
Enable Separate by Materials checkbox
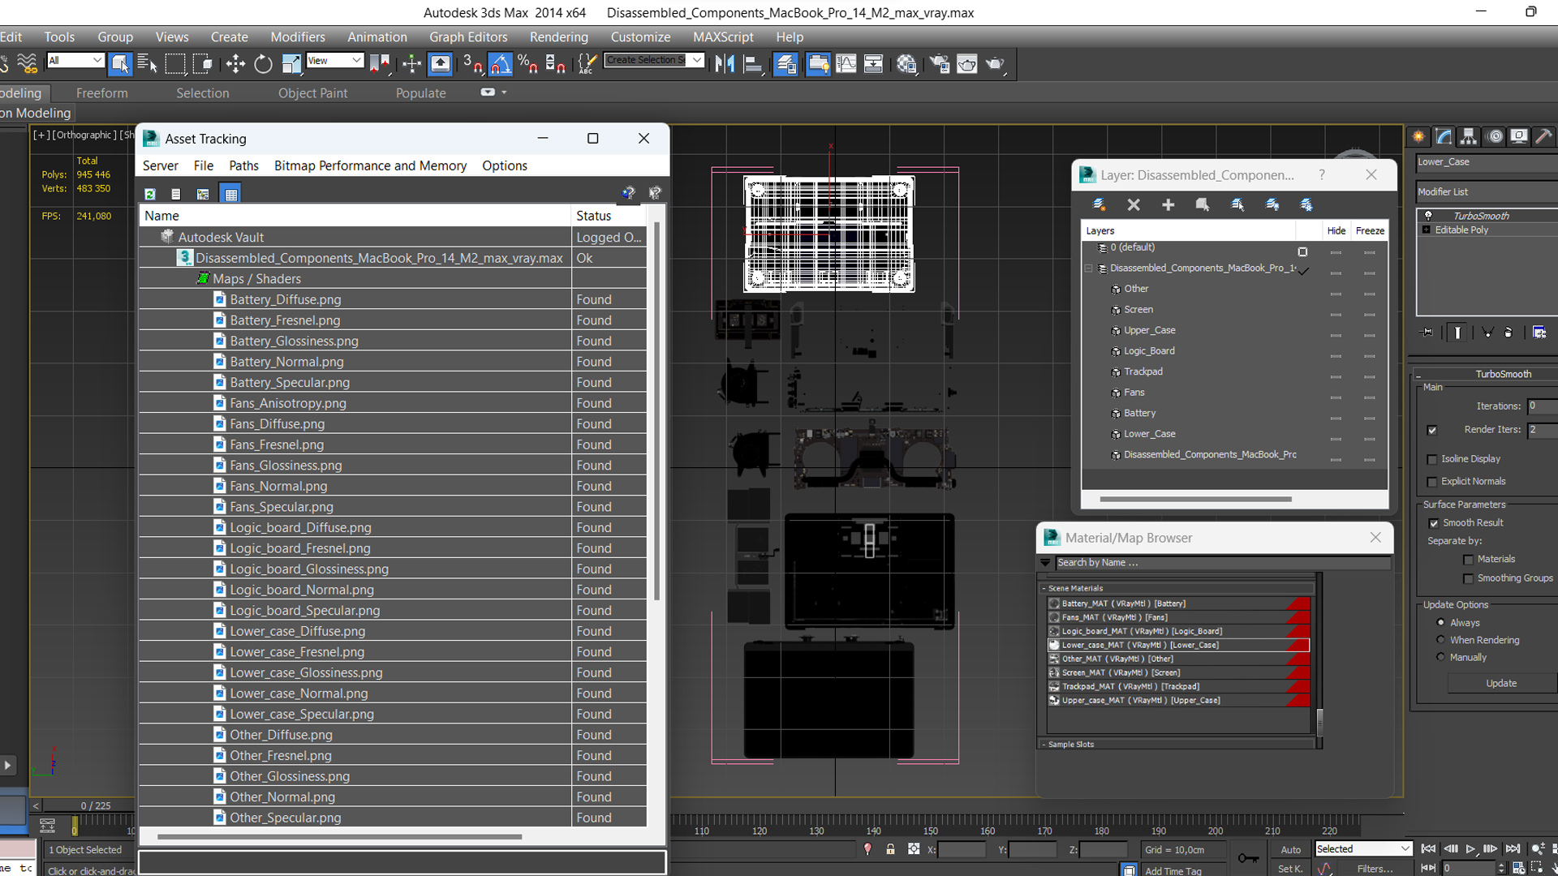pos(1468,560)
